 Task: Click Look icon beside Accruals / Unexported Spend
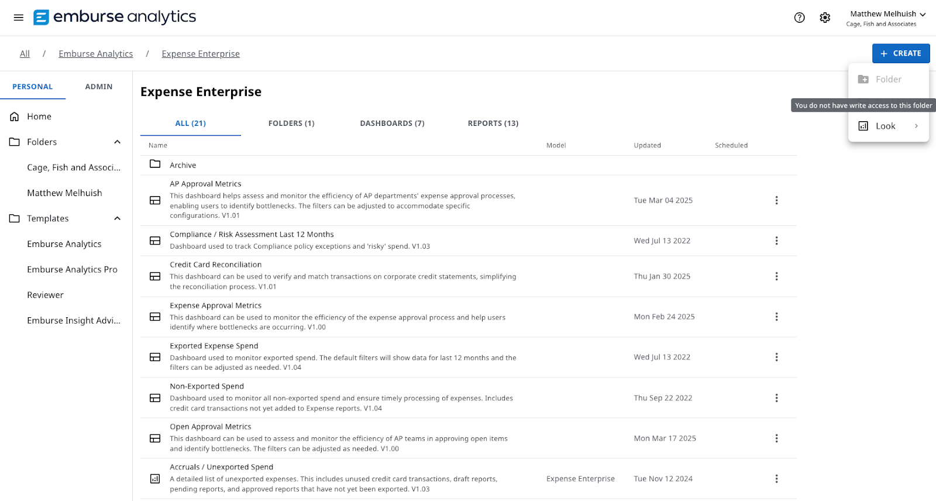[x=155, y=479]
